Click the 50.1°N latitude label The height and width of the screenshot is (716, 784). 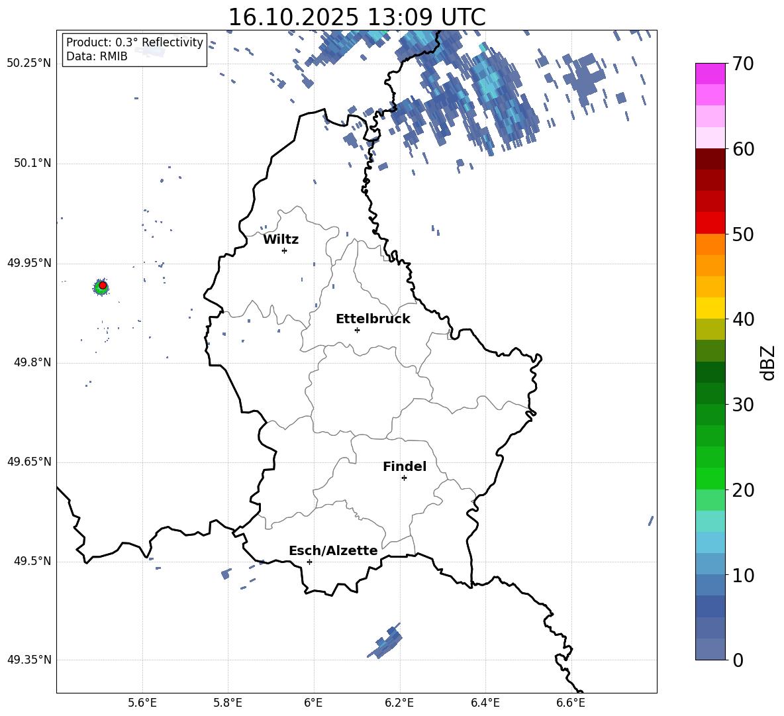coord(32,163)
